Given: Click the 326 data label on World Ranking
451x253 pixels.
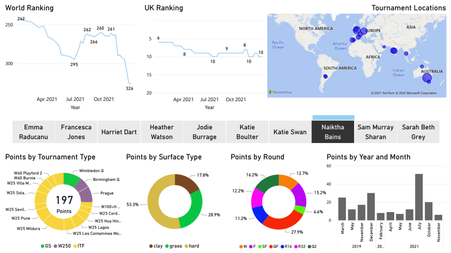Looking at the screenshot, I should tap(129, 88).
